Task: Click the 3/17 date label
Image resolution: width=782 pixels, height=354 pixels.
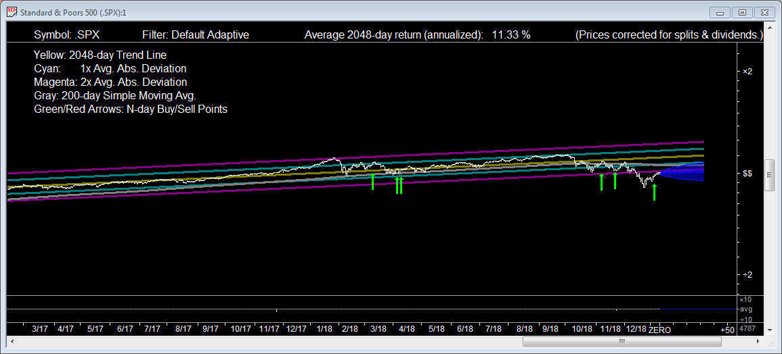Action: point(39,329)
